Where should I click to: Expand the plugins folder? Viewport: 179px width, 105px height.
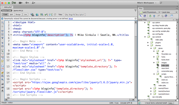click(x=148, y=43)
